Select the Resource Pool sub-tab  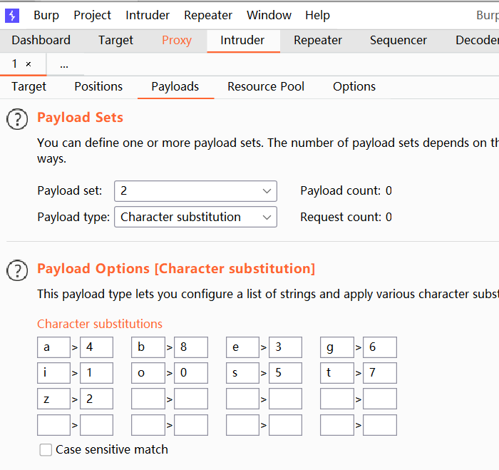(266, 86)
